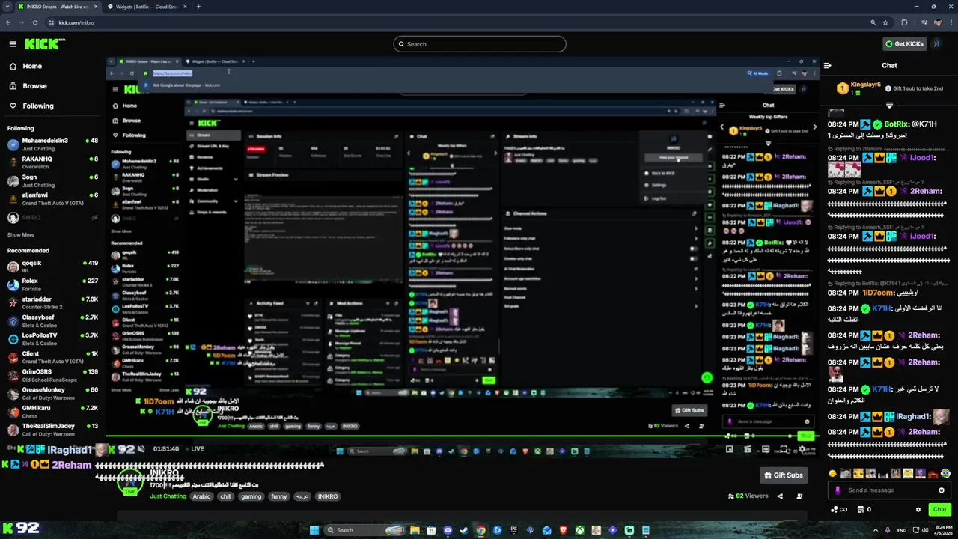The width and height of the screenshot is (958, 539).
Task: Click the Kick search field
Action: click(479, 44)
